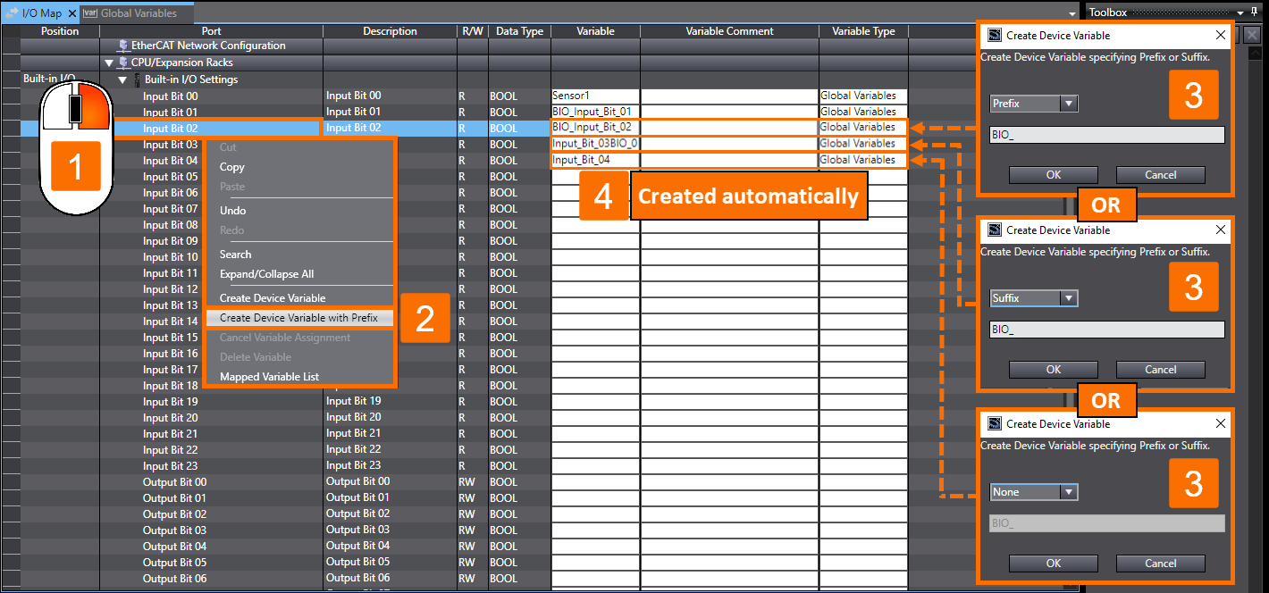Confirm the Suffix dialog with OK
Image resolution: width=1269 pixels, height=593 pixels.
point(1053,369)
